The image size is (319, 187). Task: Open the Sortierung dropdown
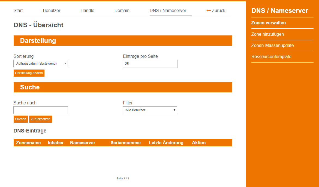[41, 64]
